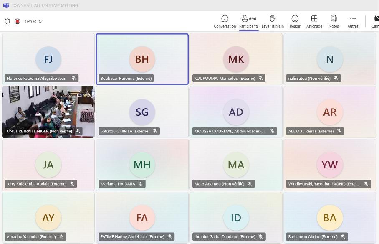Open the Affichage view options
The height and width of the screenshot is (244, 379).
pos(314,22)
